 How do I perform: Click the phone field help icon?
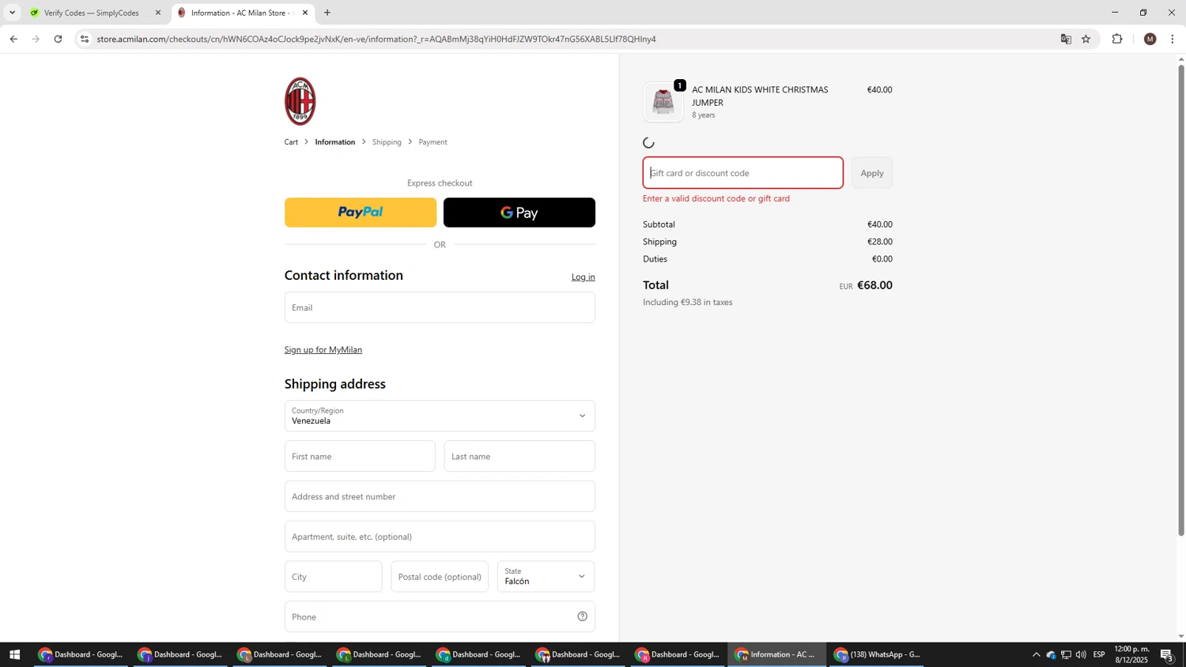[x=583, y=616]
